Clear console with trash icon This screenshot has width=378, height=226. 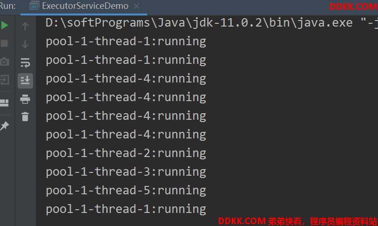point(25,117)
